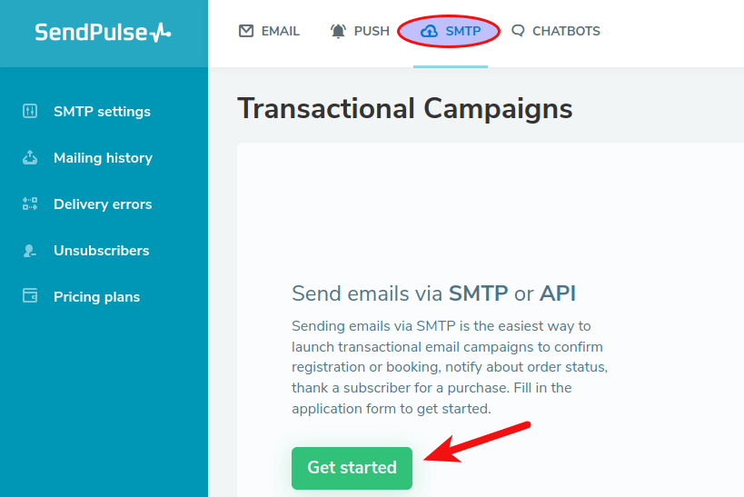Click the speech bubble icon beside CHATBOTS
The width and height of the screenshot is (744, 497).
click(x=518, y=31)
